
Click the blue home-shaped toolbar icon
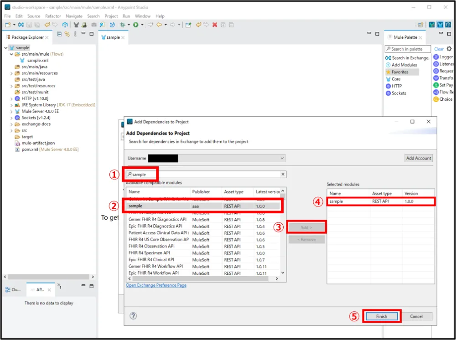click(65, 25)
